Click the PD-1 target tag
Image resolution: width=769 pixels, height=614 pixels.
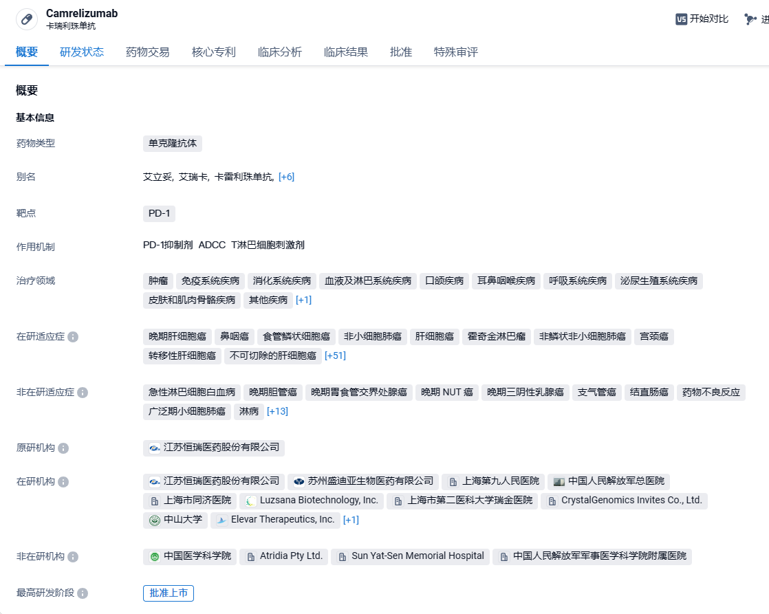tap(160, 214)
